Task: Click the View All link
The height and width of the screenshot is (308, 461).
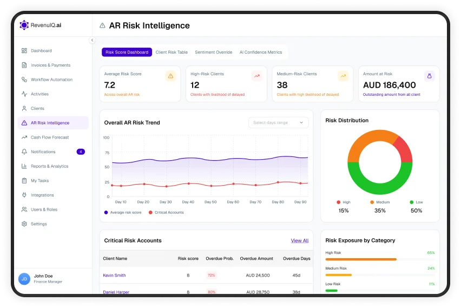Action: pyautogui.click(x=300, y=240)
